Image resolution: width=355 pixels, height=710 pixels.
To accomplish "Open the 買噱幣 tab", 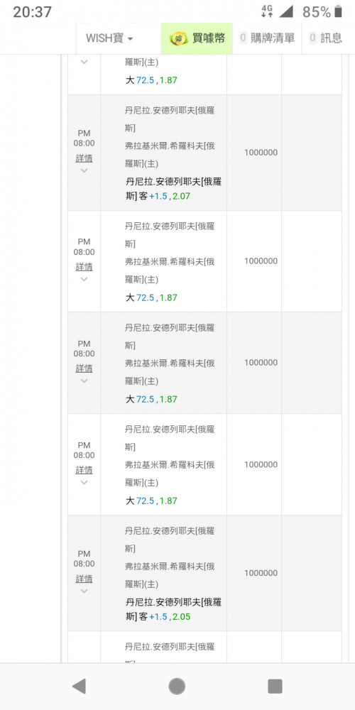I will [197, 38].
